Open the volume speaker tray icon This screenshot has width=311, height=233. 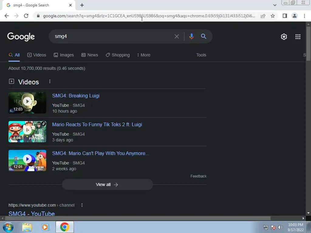click(280, 227)
